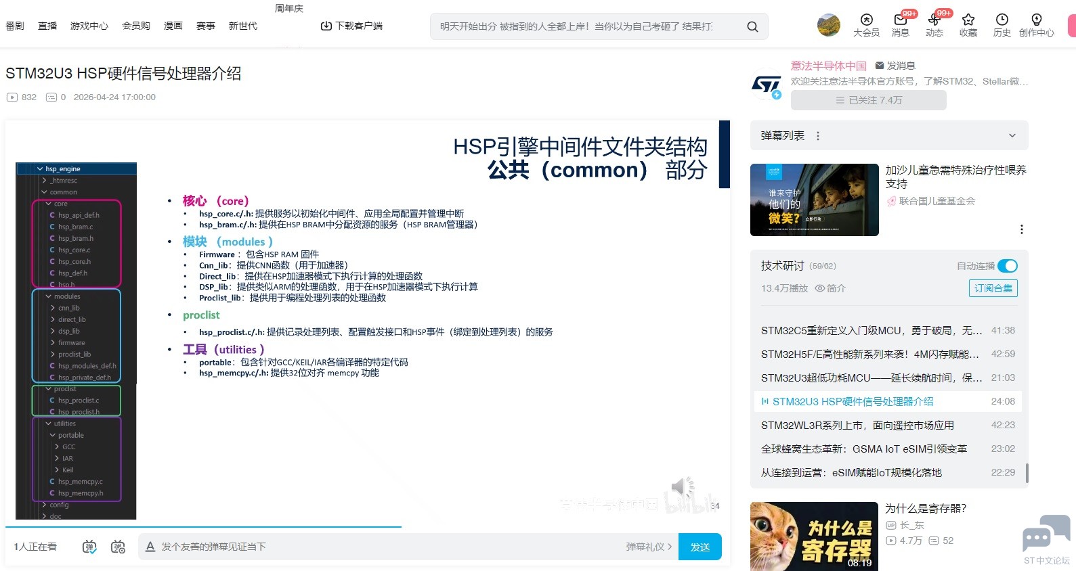The width and height of the screenshot is (1076, 571).
Task: Open the 联合国儿童基金会 ad source link
Action: [937, 201]
